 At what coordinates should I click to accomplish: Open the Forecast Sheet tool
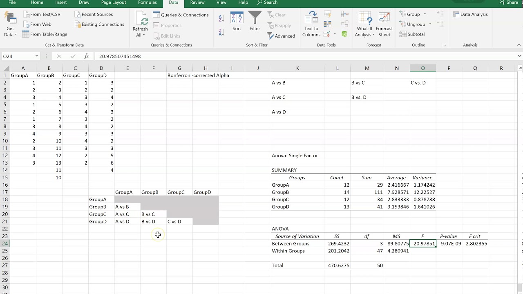coord(384,24)
